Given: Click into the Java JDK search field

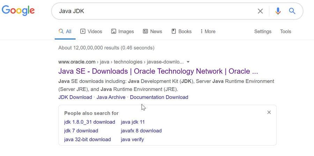Looking at the screenshot, I should point(154,11).
